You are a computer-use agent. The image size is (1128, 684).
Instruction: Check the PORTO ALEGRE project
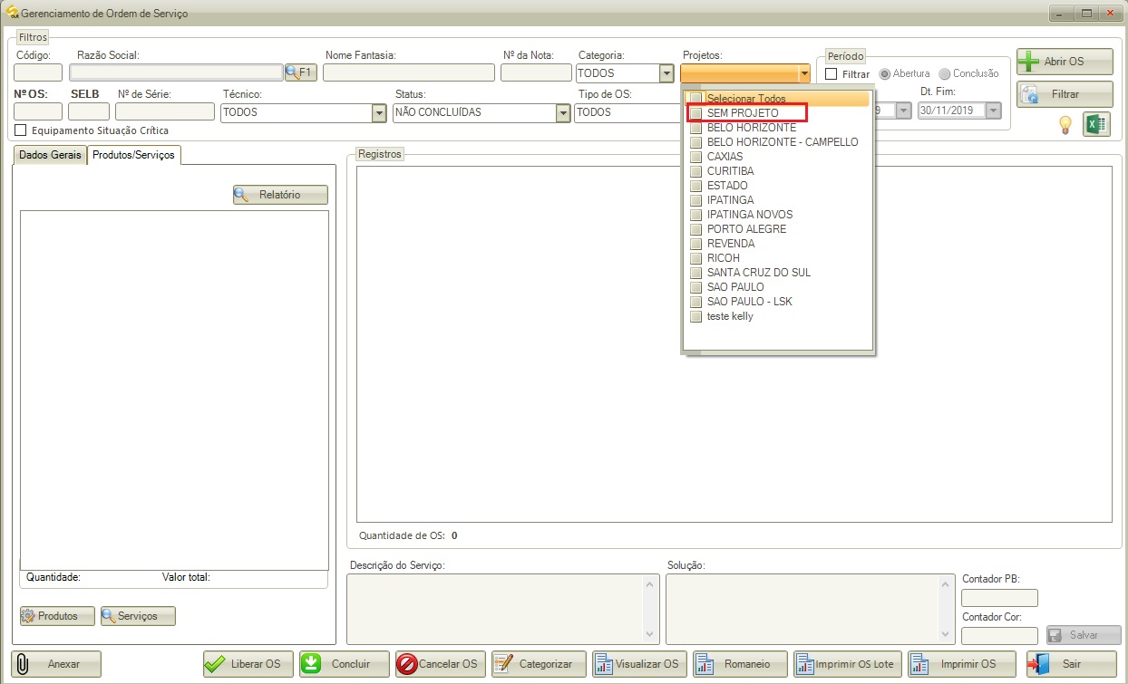(695, 229)
